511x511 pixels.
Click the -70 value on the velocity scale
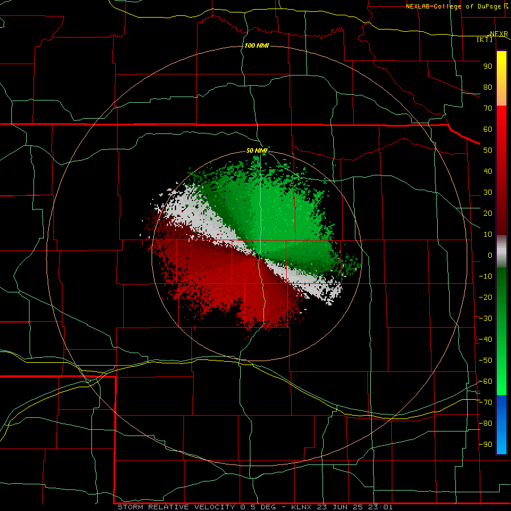point(485,403)
